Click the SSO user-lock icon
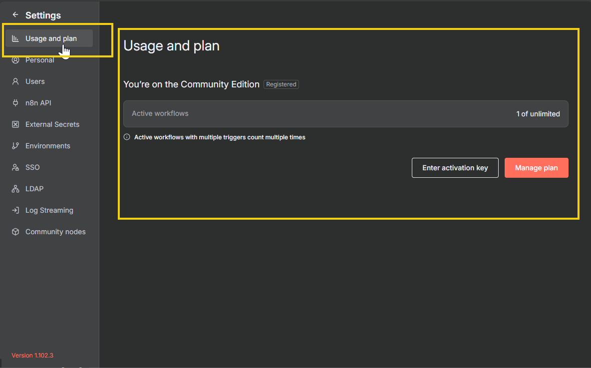 click(15, 167)
